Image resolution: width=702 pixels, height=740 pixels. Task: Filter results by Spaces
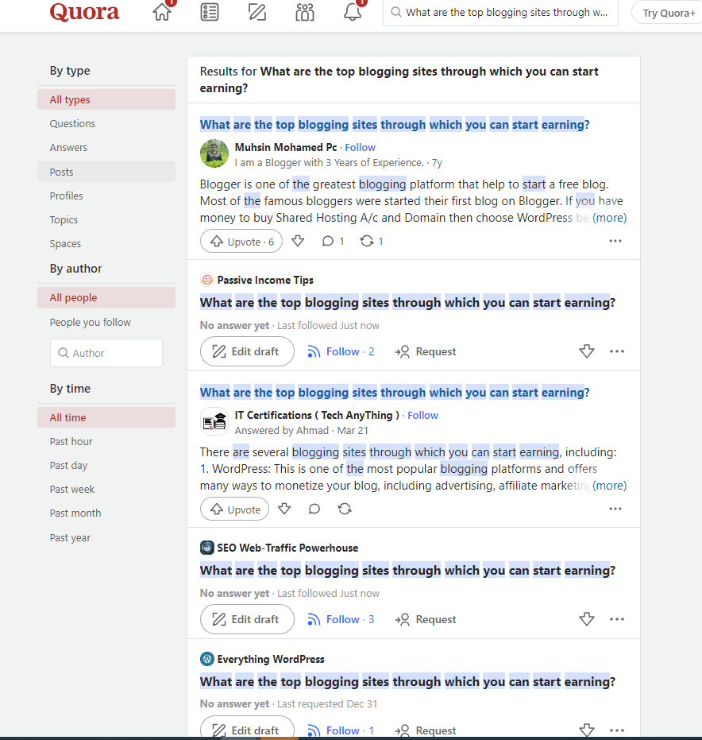click(x=106, y=243)
